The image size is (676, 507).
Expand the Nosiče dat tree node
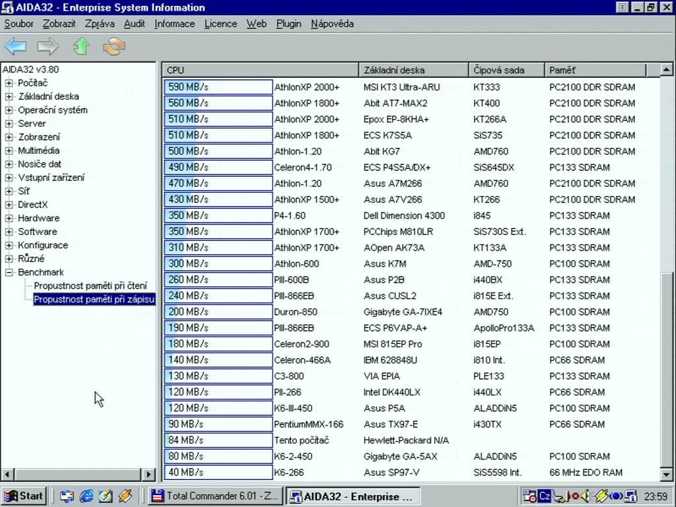click(x=9, y=164)
